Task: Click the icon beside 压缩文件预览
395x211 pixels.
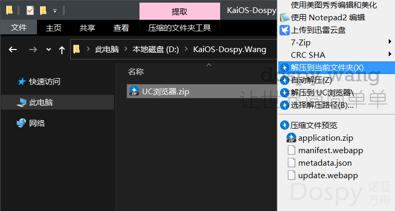Action: coord(285,125)
